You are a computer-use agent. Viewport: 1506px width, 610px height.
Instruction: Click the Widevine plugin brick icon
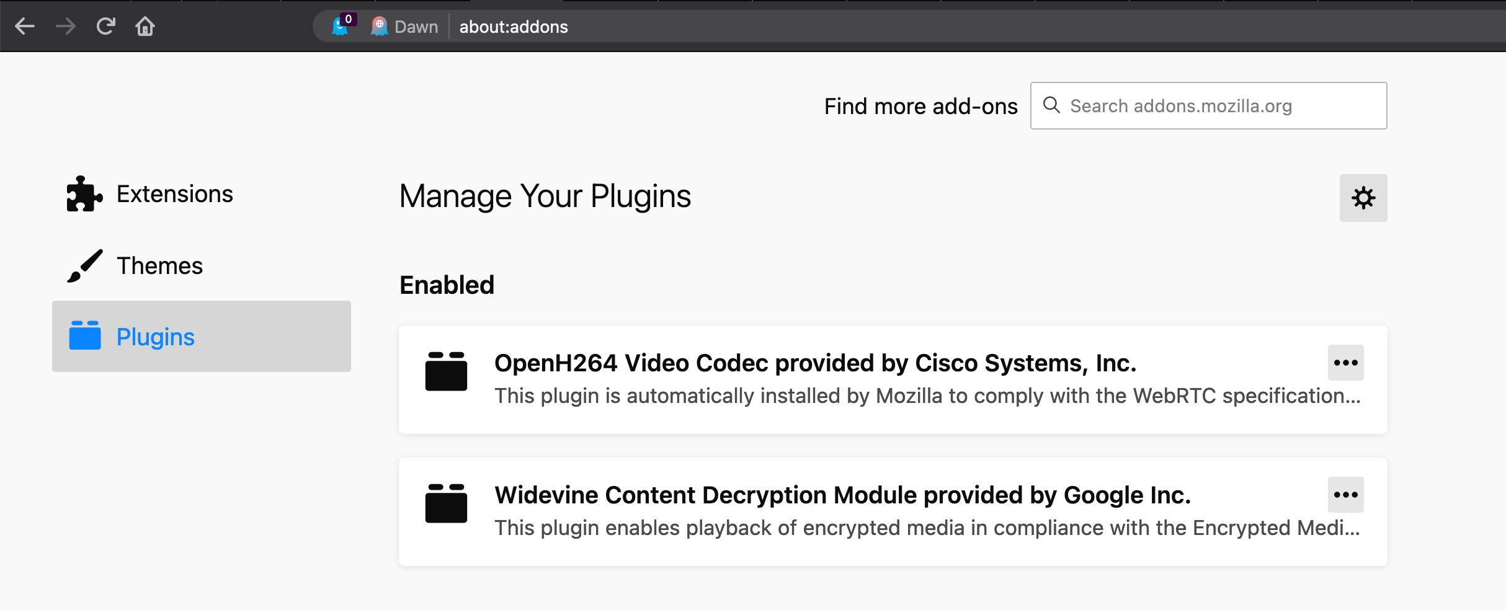coord(445,503)
